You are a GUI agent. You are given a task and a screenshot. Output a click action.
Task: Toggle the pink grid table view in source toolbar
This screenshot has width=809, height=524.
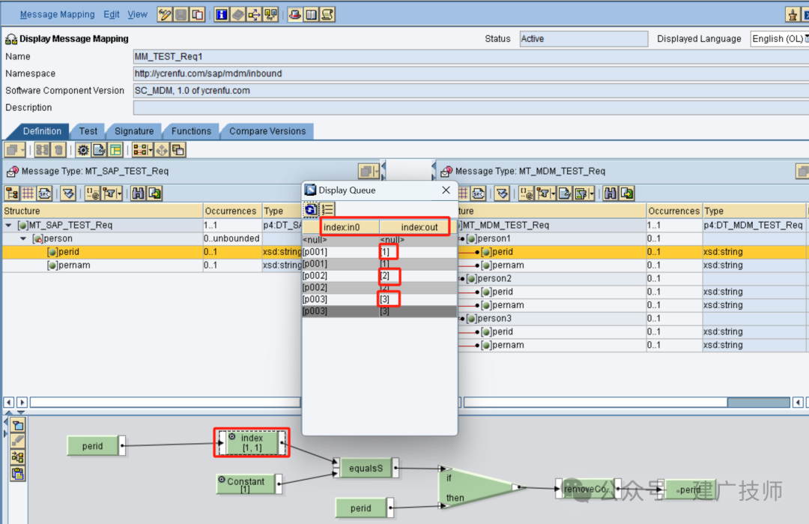click(28, 193)
